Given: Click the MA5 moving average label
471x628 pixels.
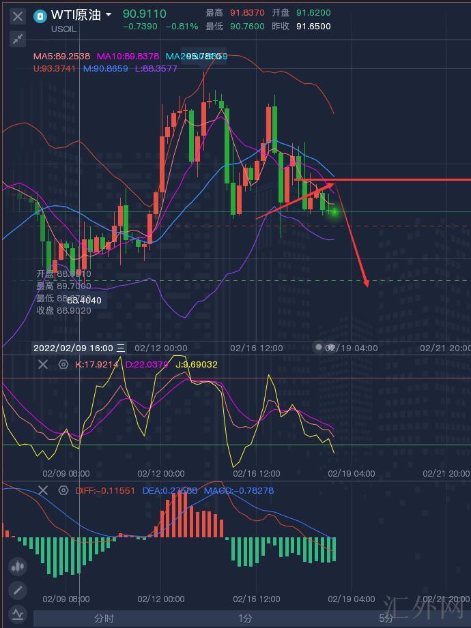Looking at the screenshot, I should pos(61,57).
